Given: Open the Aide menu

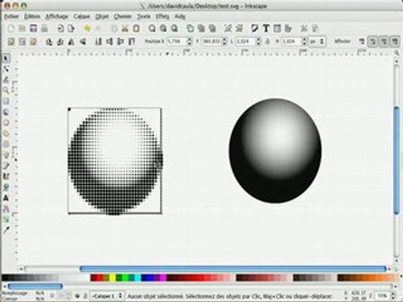Looking at the screenshot, I should coord(180,17).
